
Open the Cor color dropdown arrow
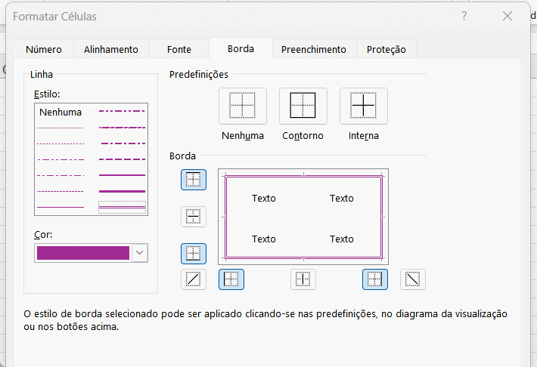click(139, 253)
